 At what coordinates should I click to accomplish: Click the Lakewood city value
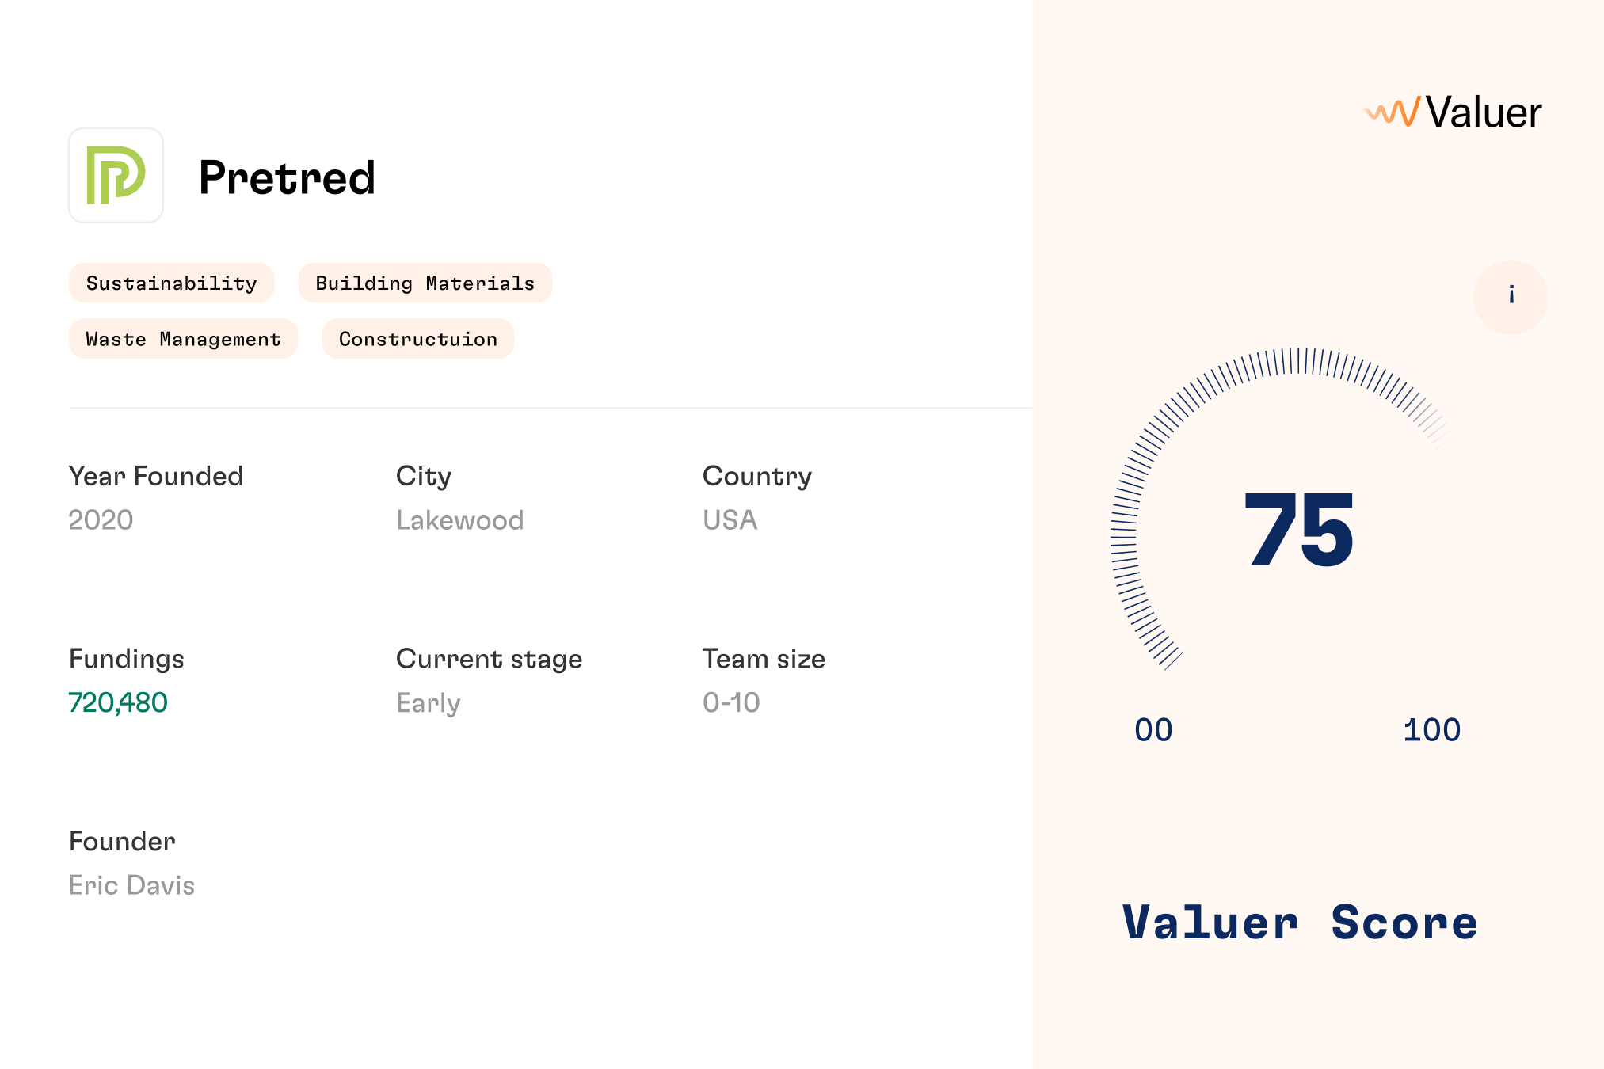(459, 520)
